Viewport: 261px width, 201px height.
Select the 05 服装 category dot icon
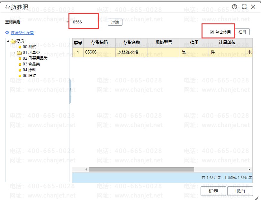20,75
